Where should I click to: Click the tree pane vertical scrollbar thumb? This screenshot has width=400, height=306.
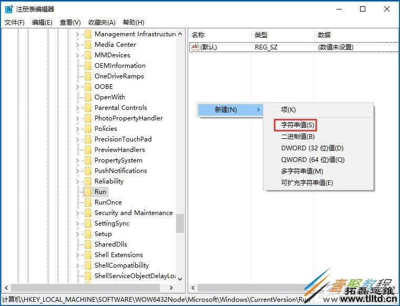coord(180,223)
